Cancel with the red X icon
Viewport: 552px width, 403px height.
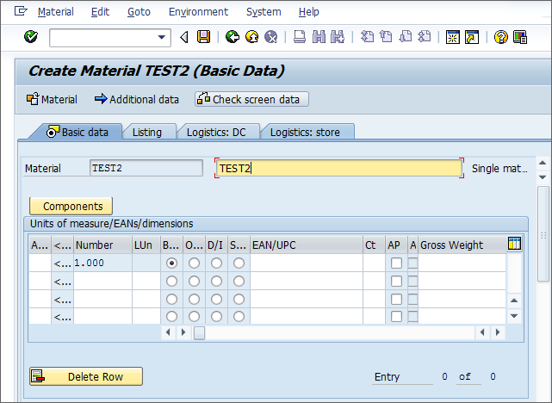tap(270, 37)
